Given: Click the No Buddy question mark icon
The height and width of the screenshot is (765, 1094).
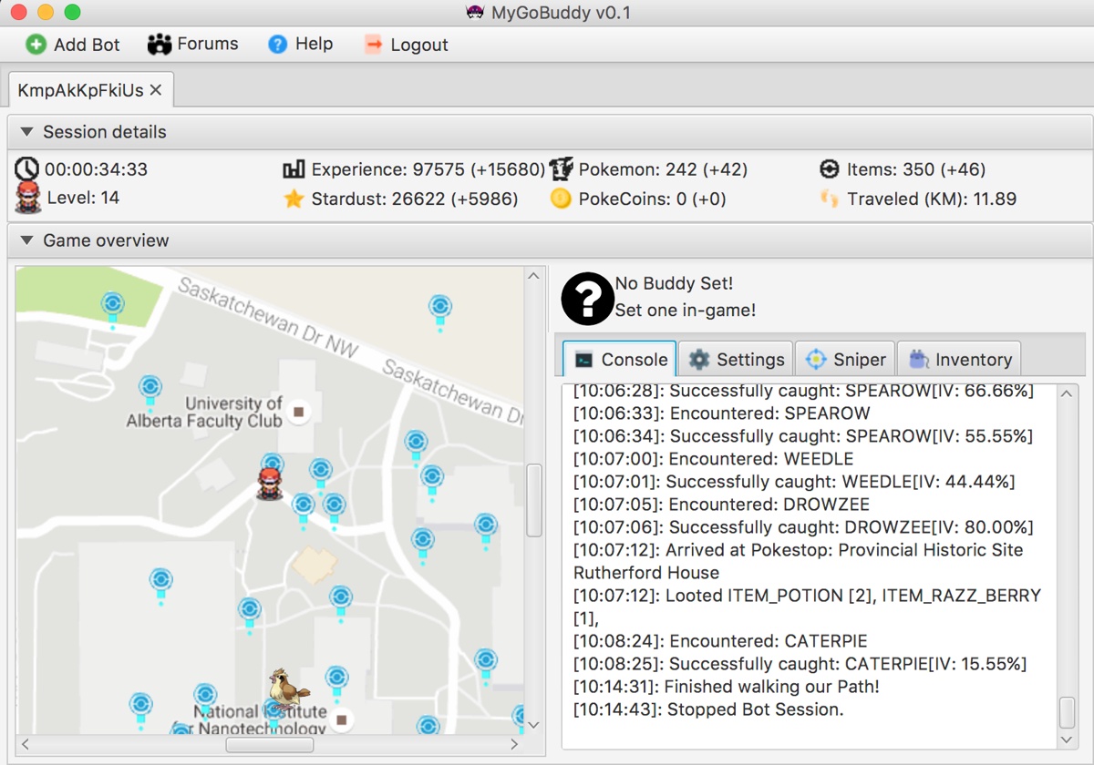Looking at the screenshot, I should [587, 298].
